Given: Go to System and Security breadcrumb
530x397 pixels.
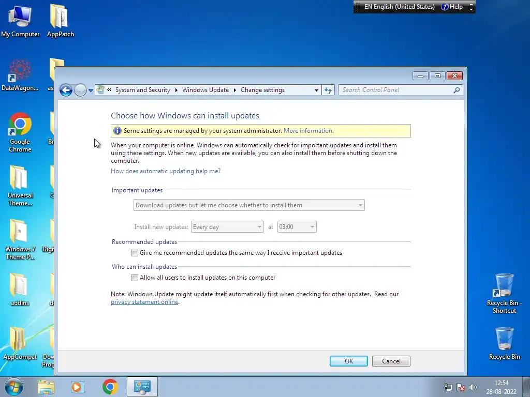Looking at the screenshot, I should [x=143, y=90].
